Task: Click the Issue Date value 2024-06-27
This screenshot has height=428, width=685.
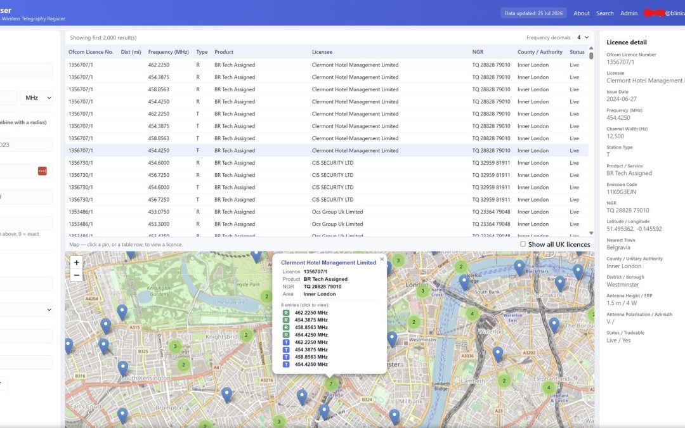Action: [x=621, y=99]
